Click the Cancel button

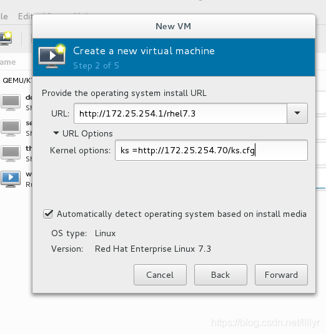pyautogui.click(x=160, y=275)
